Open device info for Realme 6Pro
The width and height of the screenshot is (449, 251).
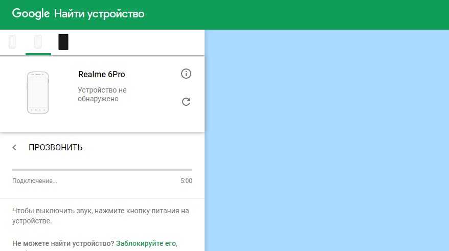(186, 74)
